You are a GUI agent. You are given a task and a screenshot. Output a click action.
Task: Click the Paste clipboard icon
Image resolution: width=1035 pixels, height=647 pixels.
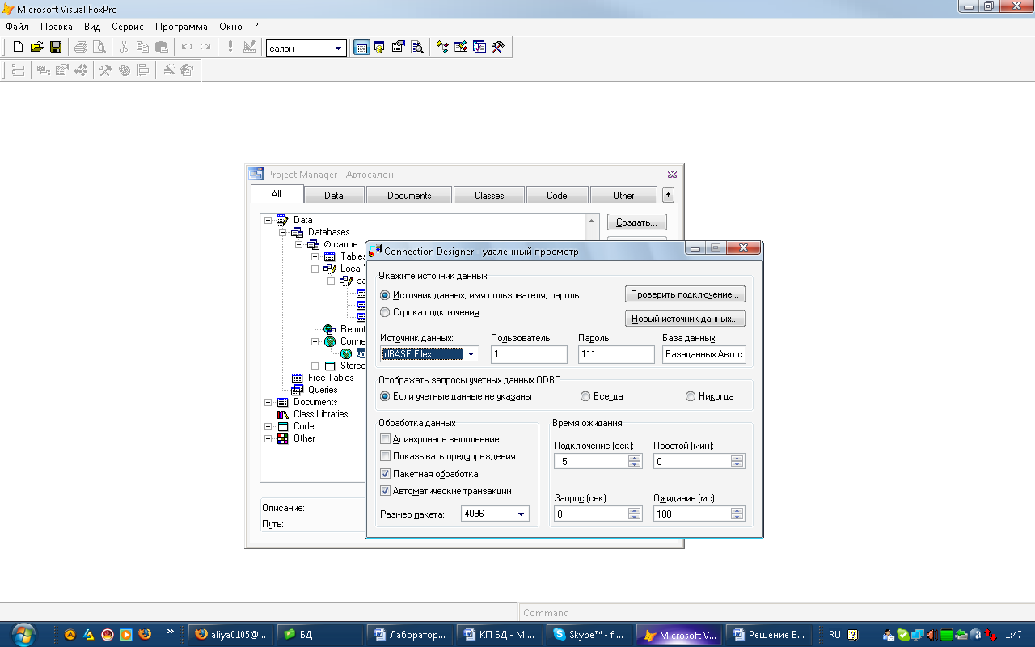tap(161, 47)
